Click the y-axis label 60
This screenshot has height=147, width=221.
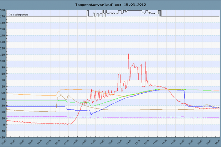(x=3, y=86)
